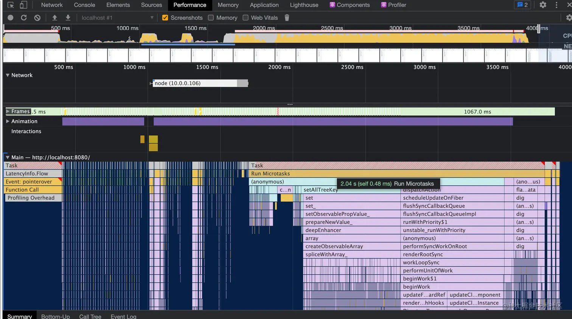The height and width of the screenshot is (319, 572).
Task: Open DevTools settings gear icon
Action: 543,5
